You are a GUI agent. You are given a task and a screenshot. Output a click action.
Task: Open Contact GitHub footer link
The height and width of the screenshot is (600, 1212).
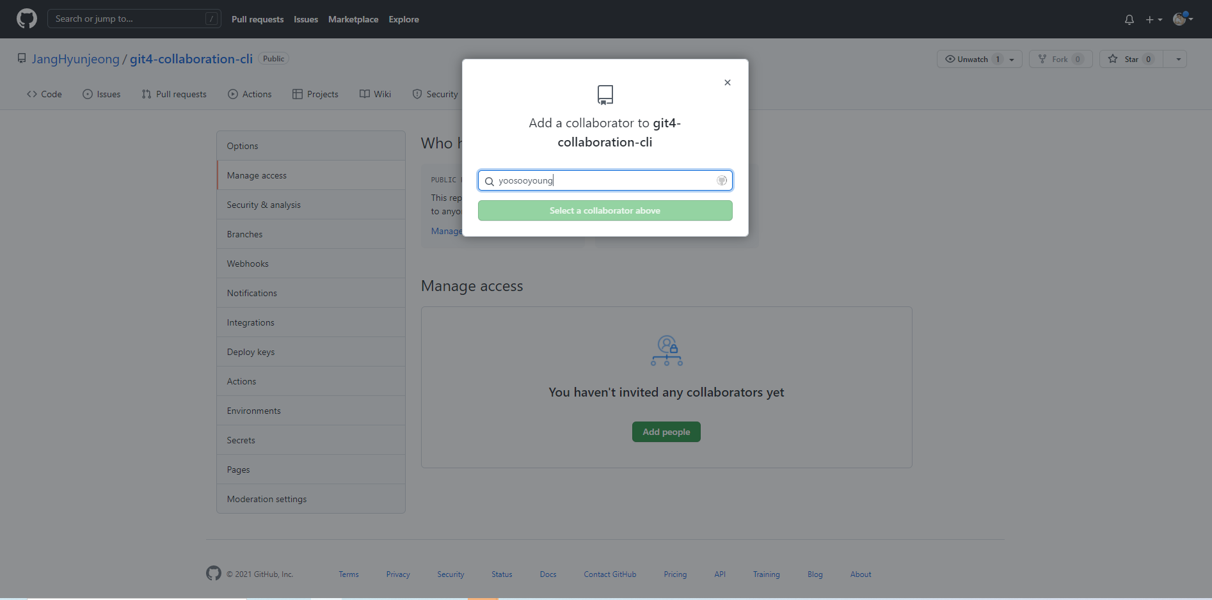tap(610, 574)
